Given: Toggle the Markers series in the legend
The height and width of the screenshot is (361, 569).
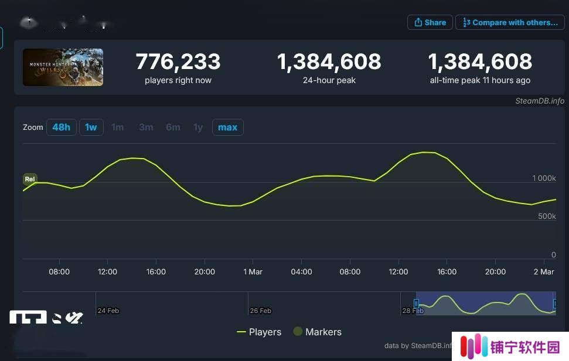Looking at the screenshot, I should pos(318,332).
